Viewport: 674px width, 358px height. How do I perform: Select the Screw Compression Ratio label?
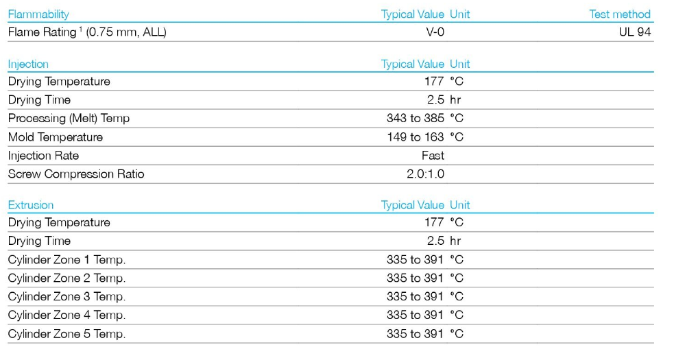pos(76,174)
